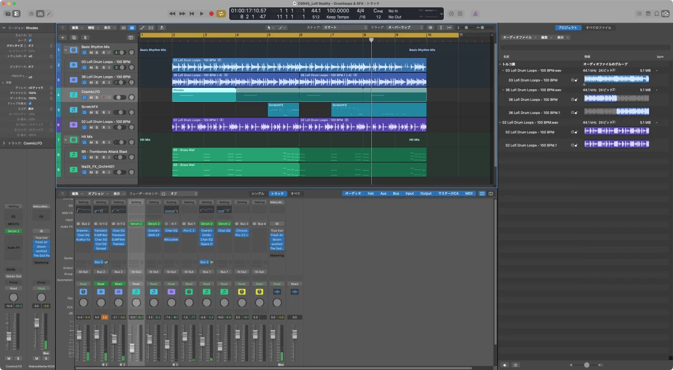
Task: Click the Play button in transport
Action: [201, 14]
